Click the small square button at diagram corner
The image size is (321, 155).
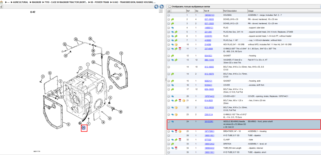(x=161, y=11)
